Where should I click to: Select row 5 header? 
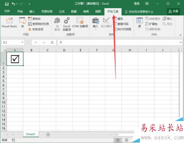click(x=3, y=81)
